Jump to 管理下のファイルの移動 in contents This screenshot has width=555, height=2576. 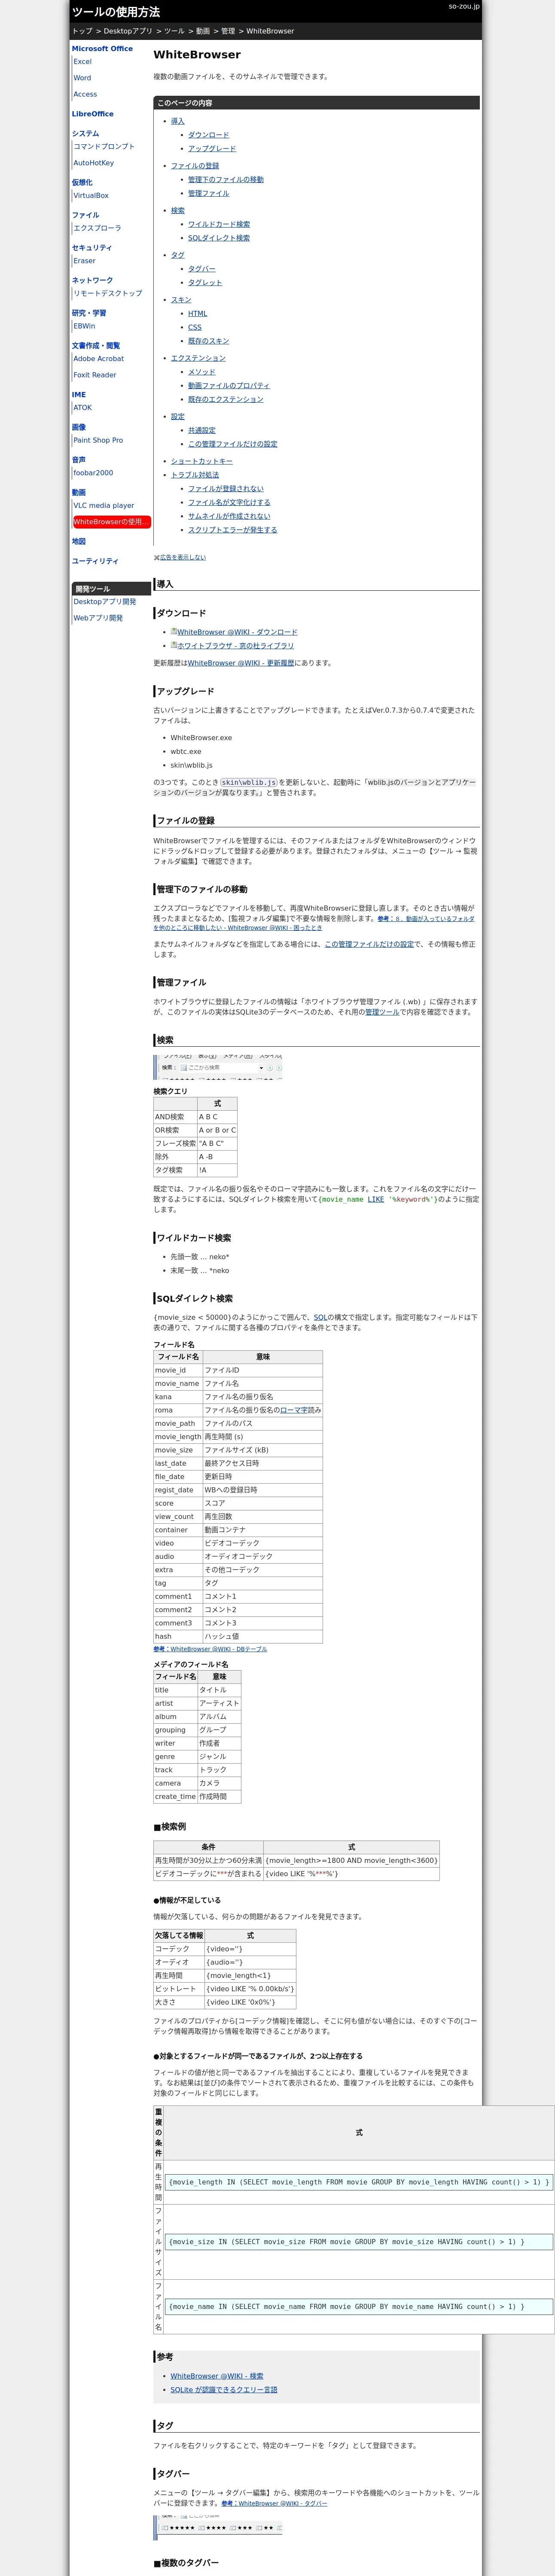[x=226, y=180]
